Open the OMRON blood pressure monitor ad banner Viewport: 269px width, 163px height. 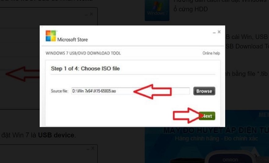207,136
